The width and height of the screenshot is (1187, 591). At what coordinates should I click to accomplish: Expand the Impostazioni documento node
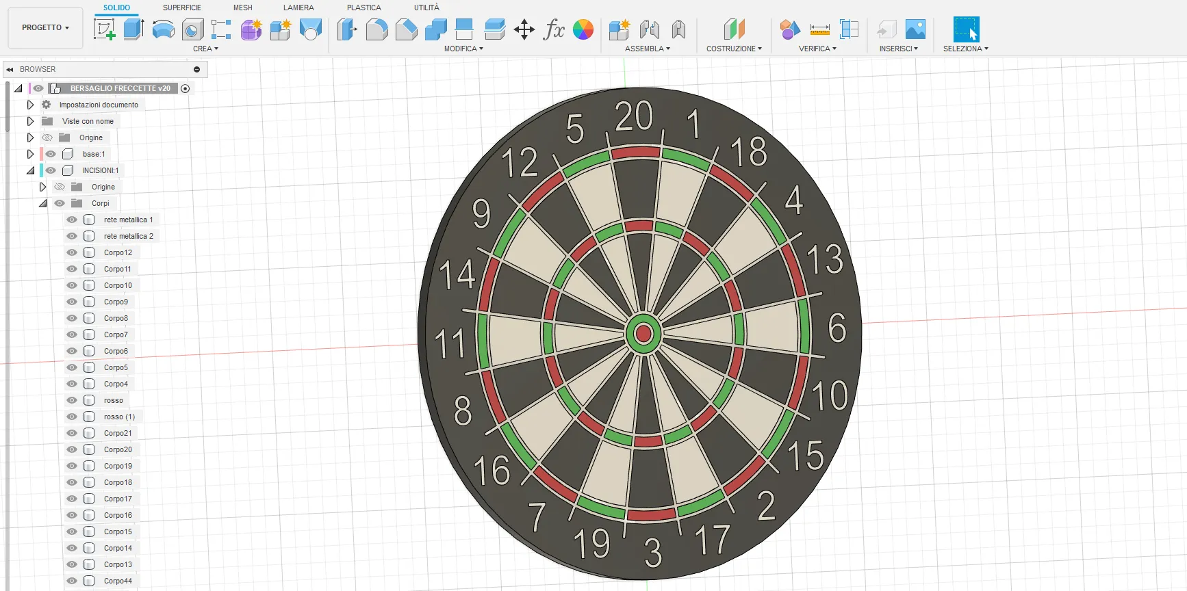(x=30, y=105)
